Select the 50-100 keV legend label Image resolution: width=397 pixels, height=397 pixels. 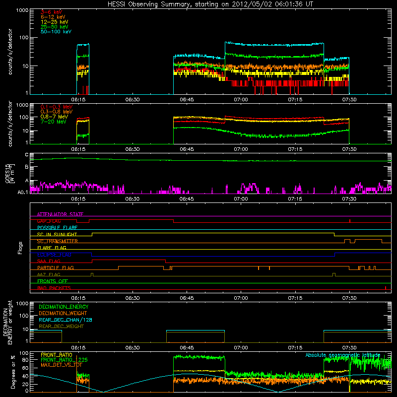click(x=56, y=32)
